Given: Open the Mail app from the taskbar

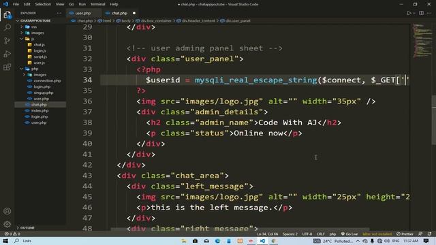Looking at the screenshot, I should click(x=206, y=241).
